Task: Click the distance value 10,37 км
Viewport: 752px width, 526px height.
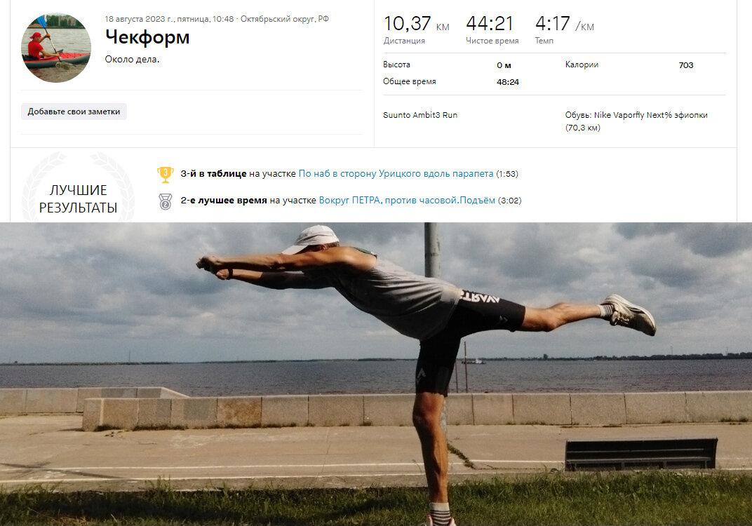Action: pos(416,24)
